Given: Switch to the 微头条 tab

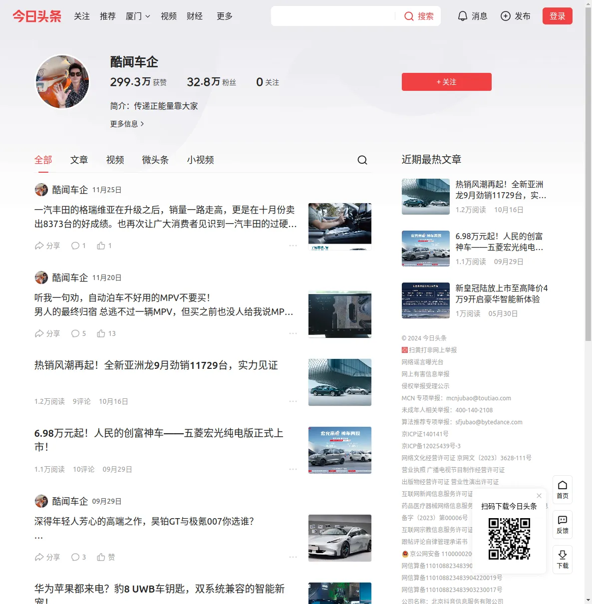Looking at the screenshot, I should pos(156,160).
